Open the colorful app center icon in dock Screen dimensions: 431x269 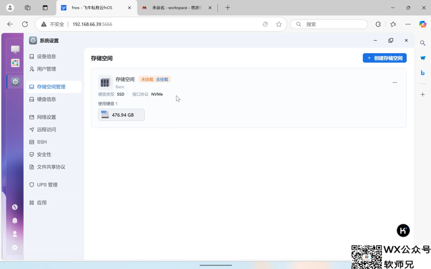[x=15, y=63]
